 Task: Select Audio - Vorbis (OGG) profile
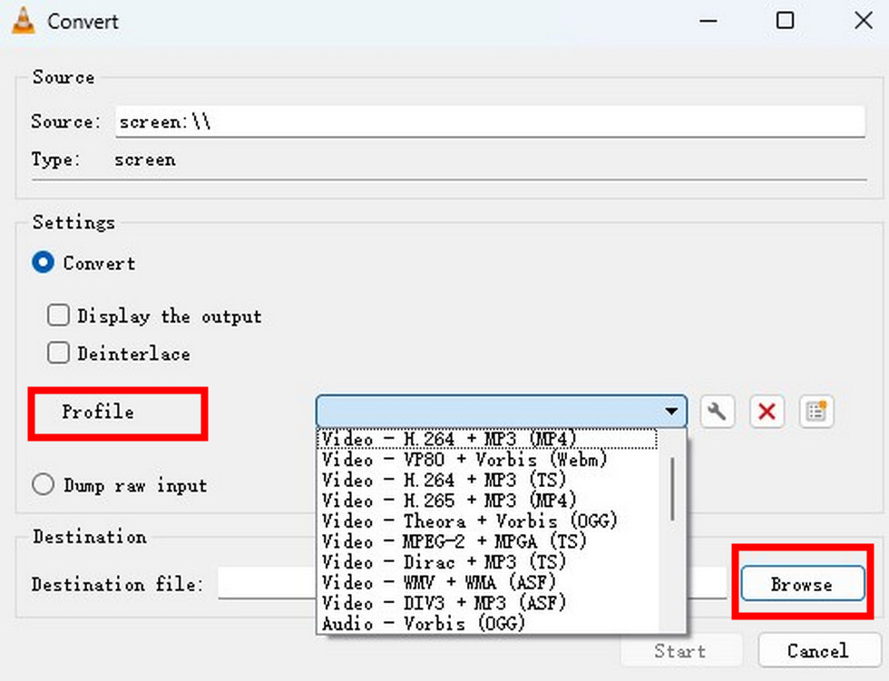(x=424, y=624)
